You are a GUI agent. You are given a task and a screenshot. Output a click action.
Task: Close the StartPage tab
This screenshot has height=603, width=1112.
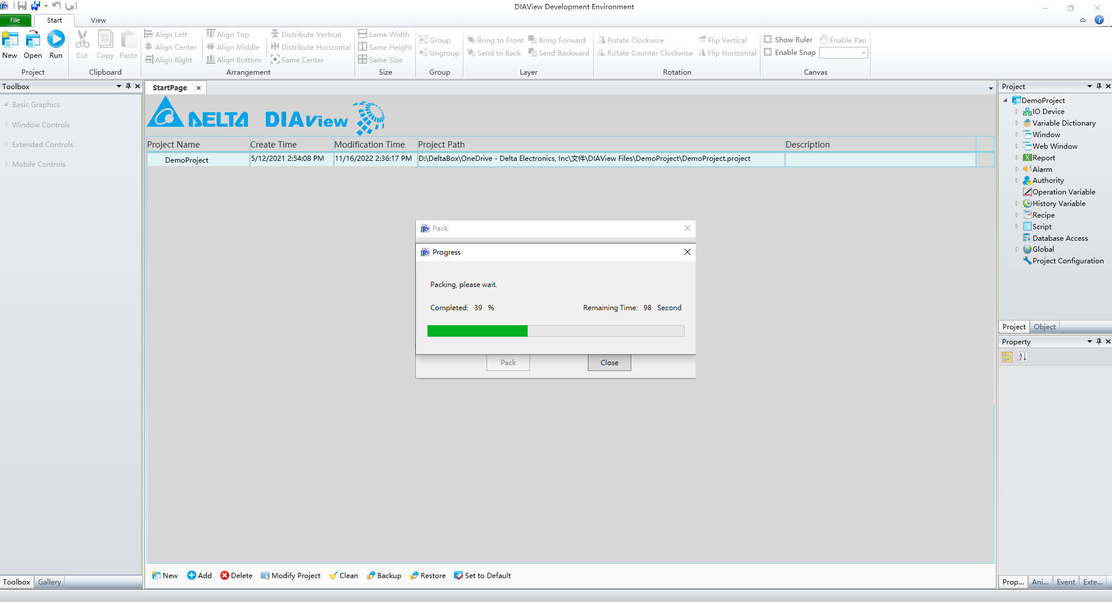click(x=198, y=88)
